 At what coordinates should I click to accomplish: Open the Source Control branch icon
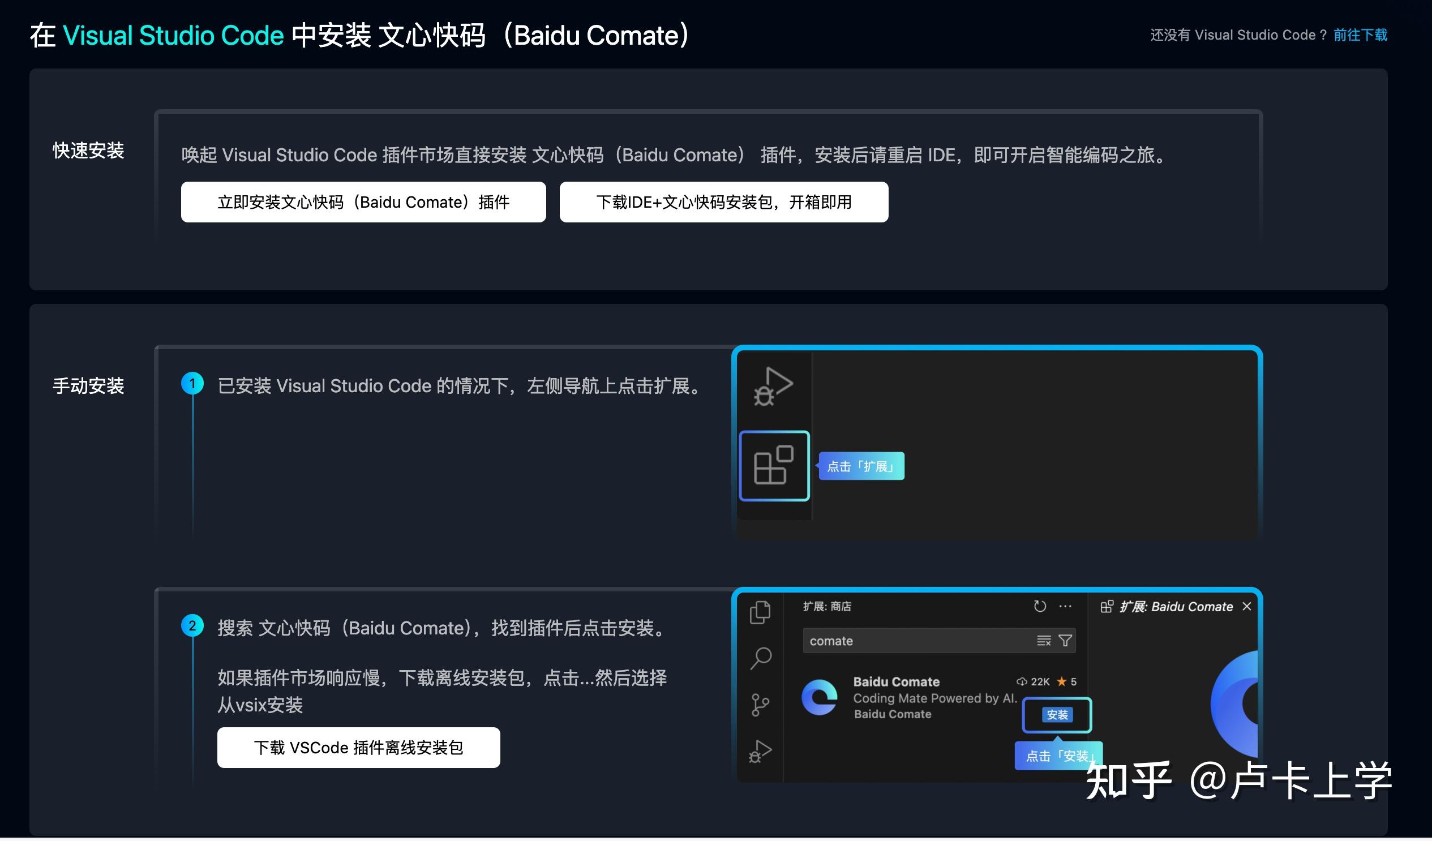[760, 702]
